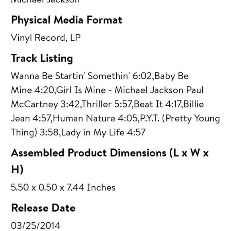This screenshot has width=231, height=231.
Task: Click the H) line of dimensions heading
Action: point(17,169)
